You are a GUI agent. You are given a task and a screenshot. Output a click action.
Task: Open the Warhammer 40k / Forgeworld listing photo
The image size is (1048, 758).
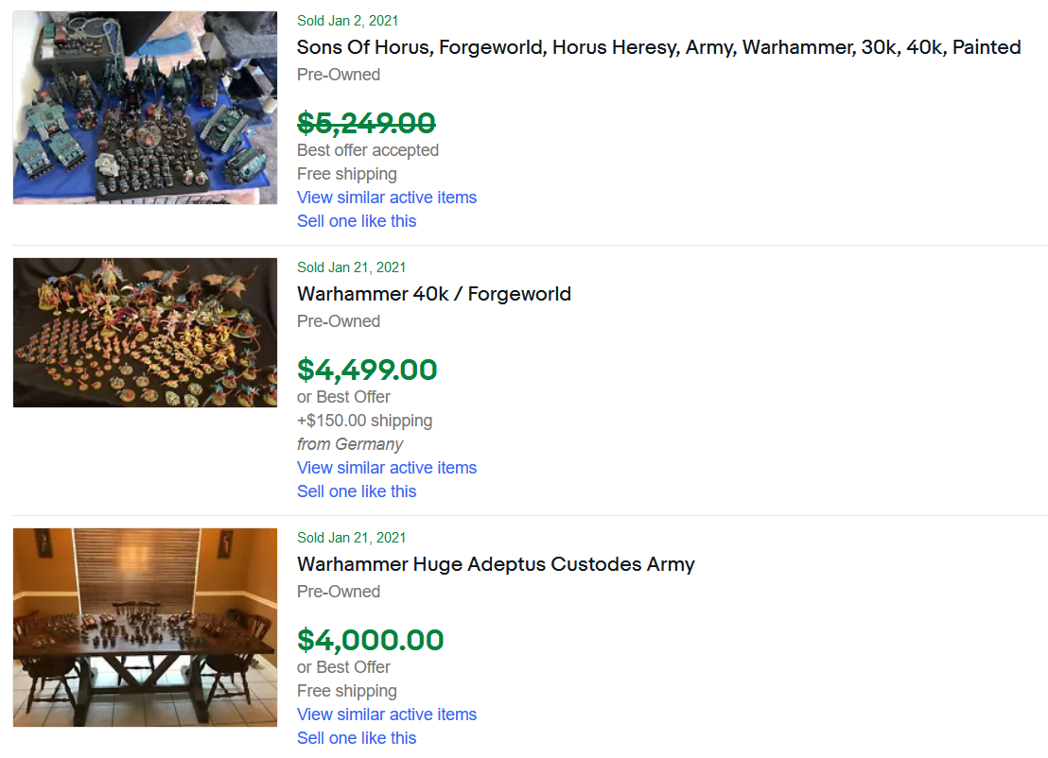coord(145,333)
